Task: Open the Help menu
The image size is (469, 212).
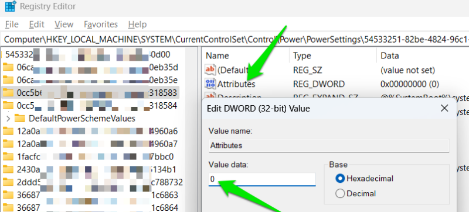Action: coord(137,24)
